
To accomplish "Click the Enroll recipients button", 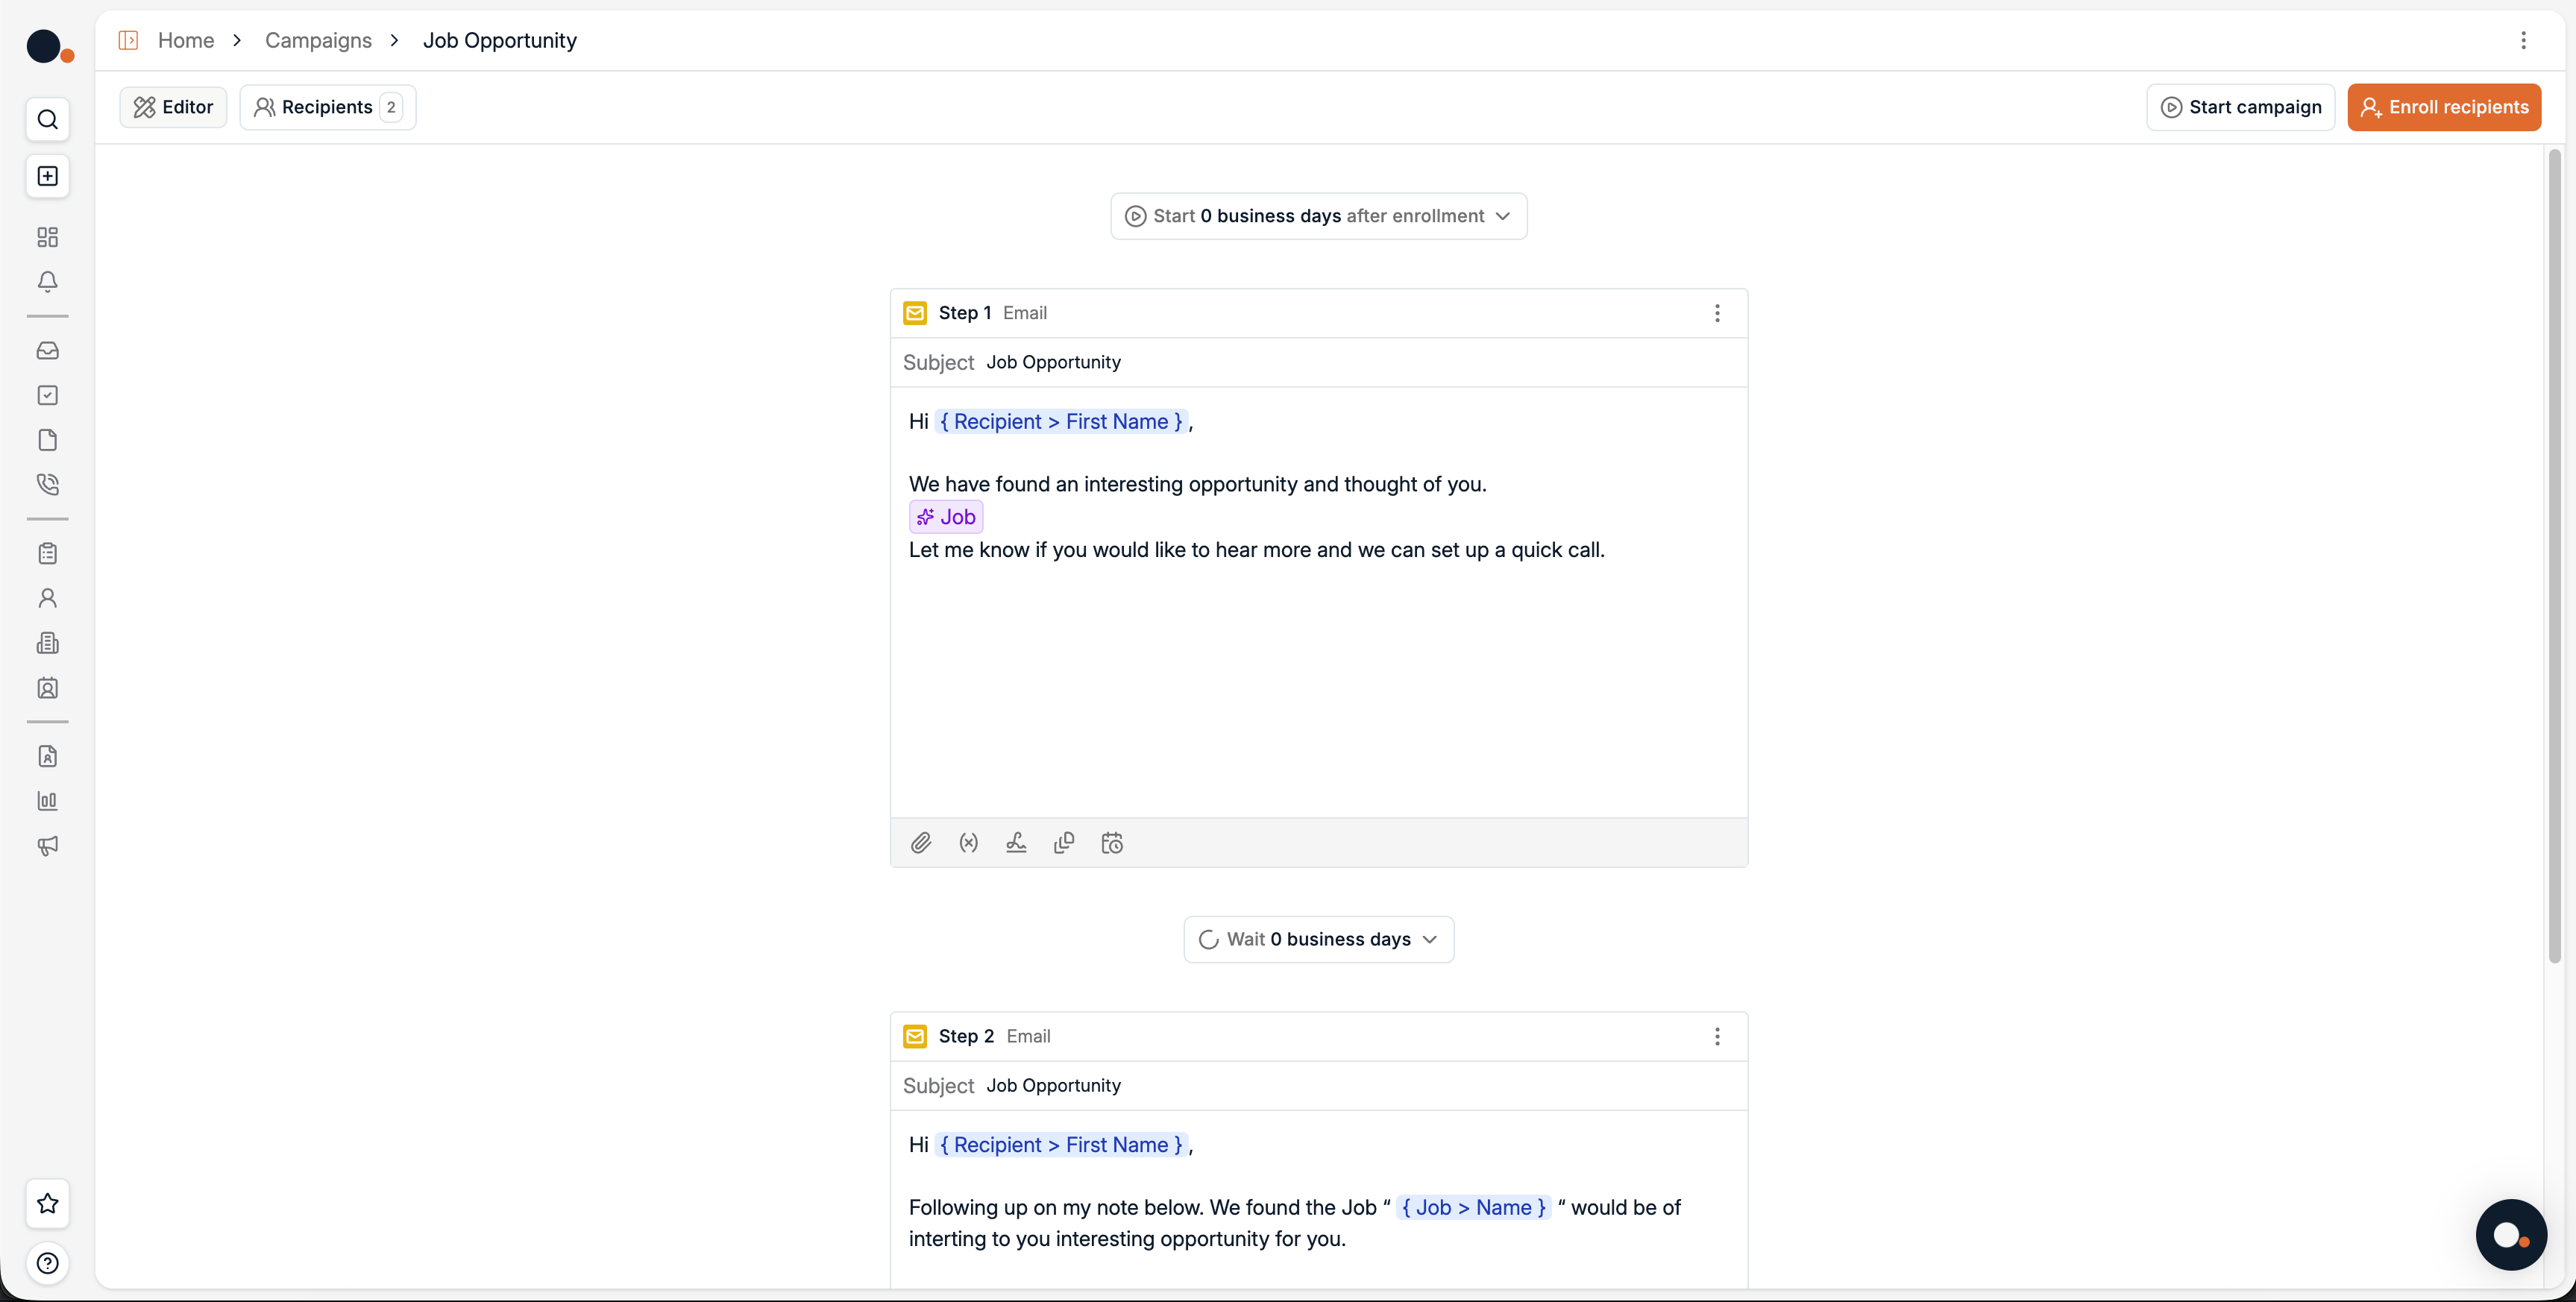I will pyautogui.click(x=2444, y=107).
